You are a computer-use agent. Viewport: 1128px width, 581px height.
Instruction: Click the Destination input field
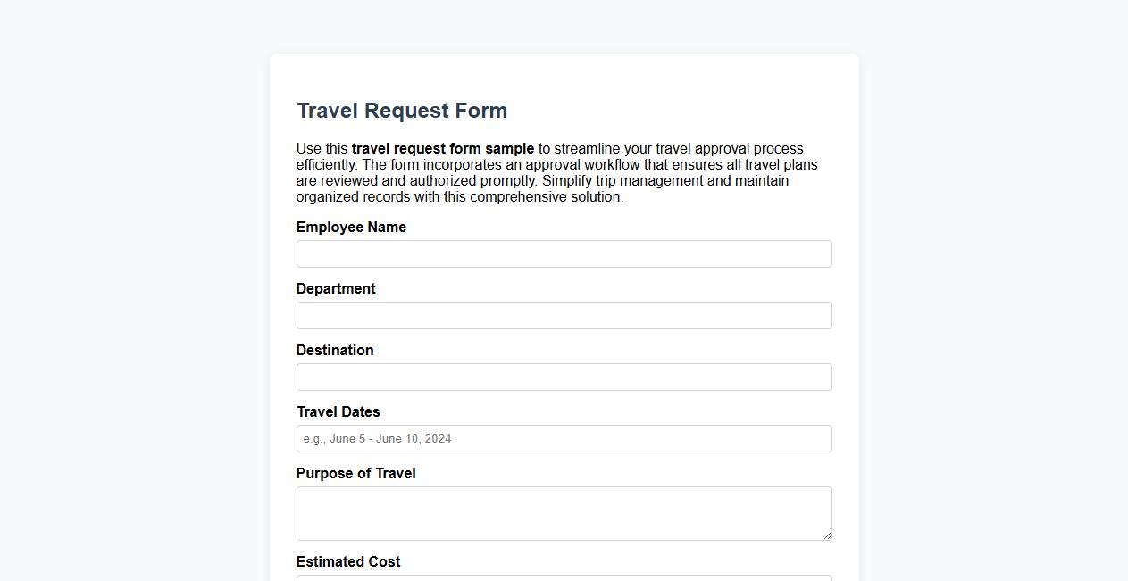coord(564,377)
